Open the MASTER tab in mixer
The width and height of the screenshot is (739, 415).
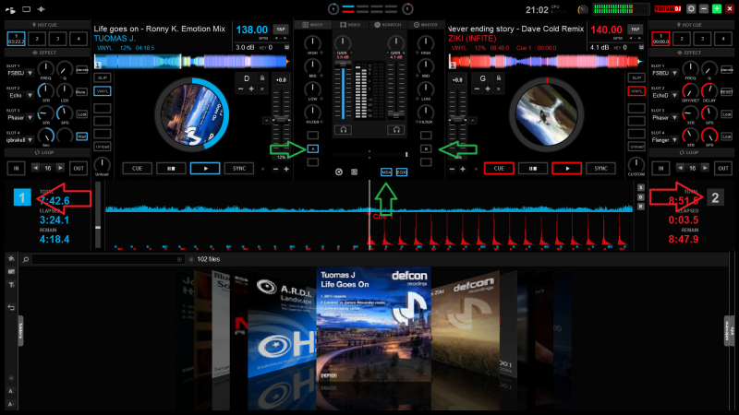[426, 24]
